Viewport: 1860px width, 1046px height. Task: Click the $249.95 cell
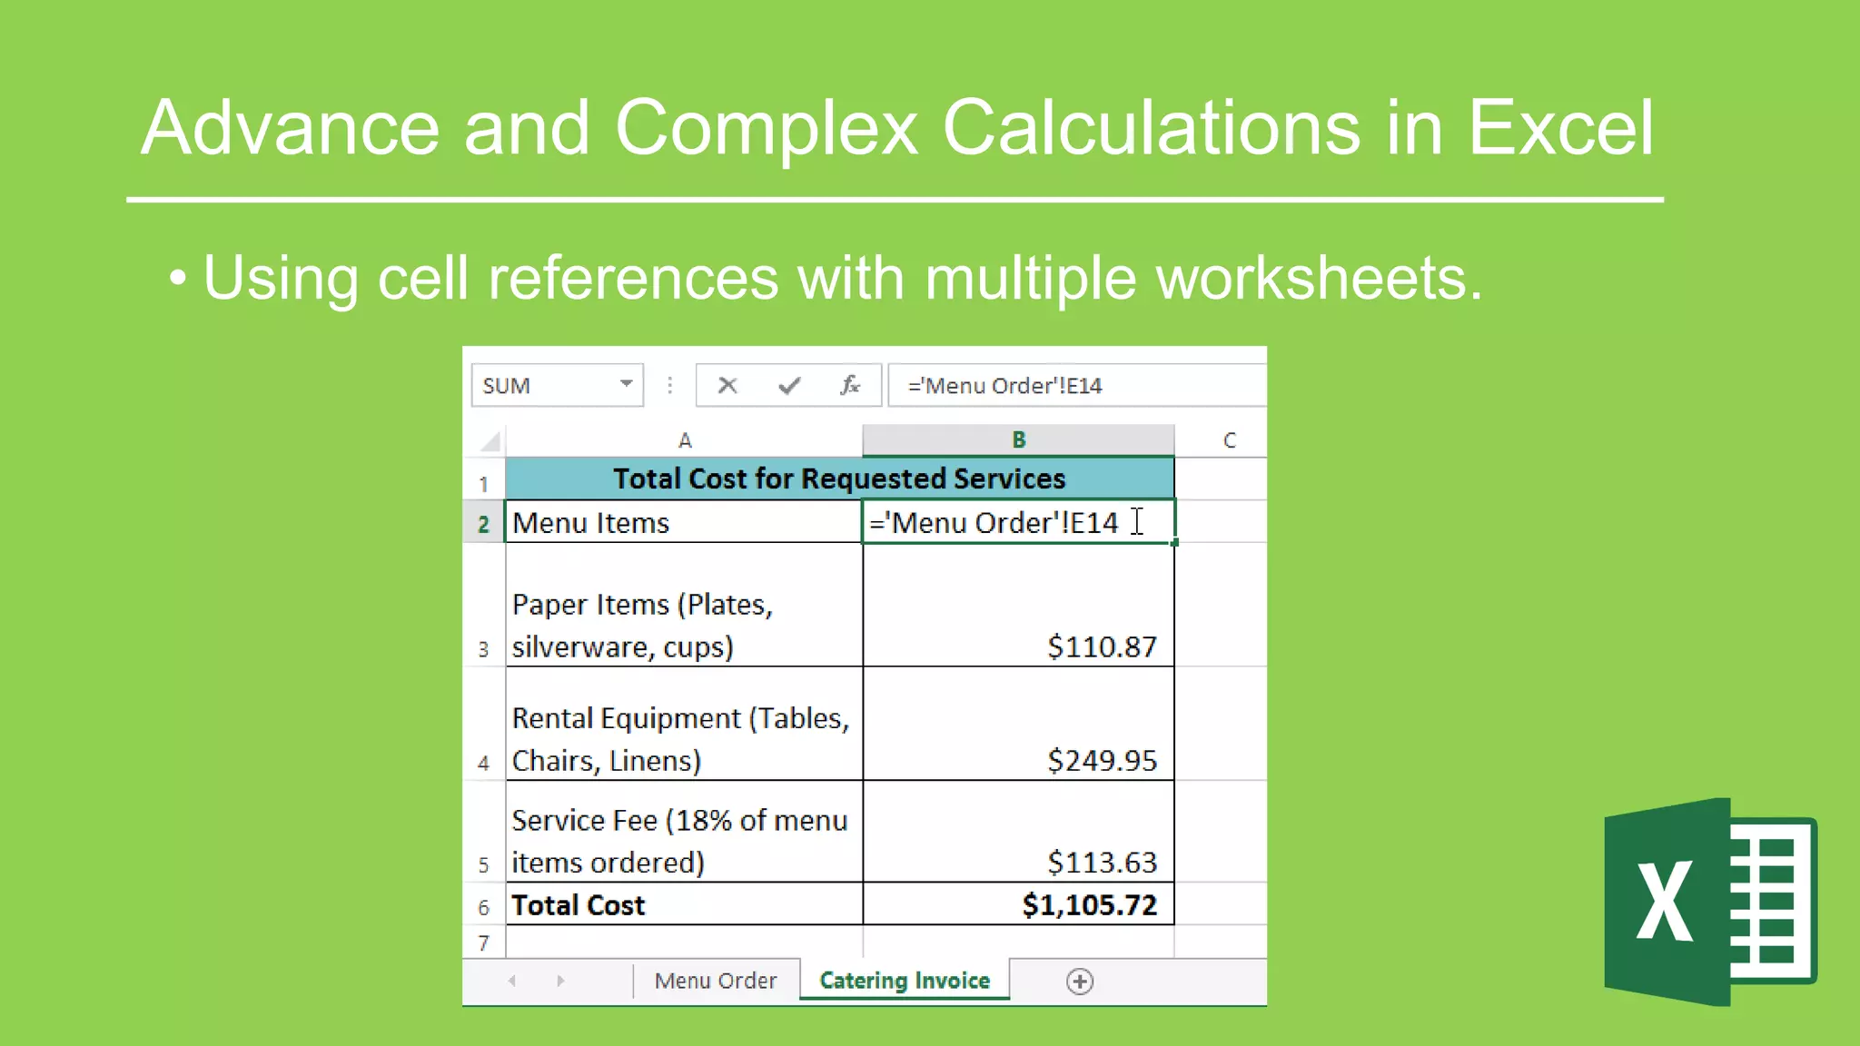click(x=1018, y=724)
